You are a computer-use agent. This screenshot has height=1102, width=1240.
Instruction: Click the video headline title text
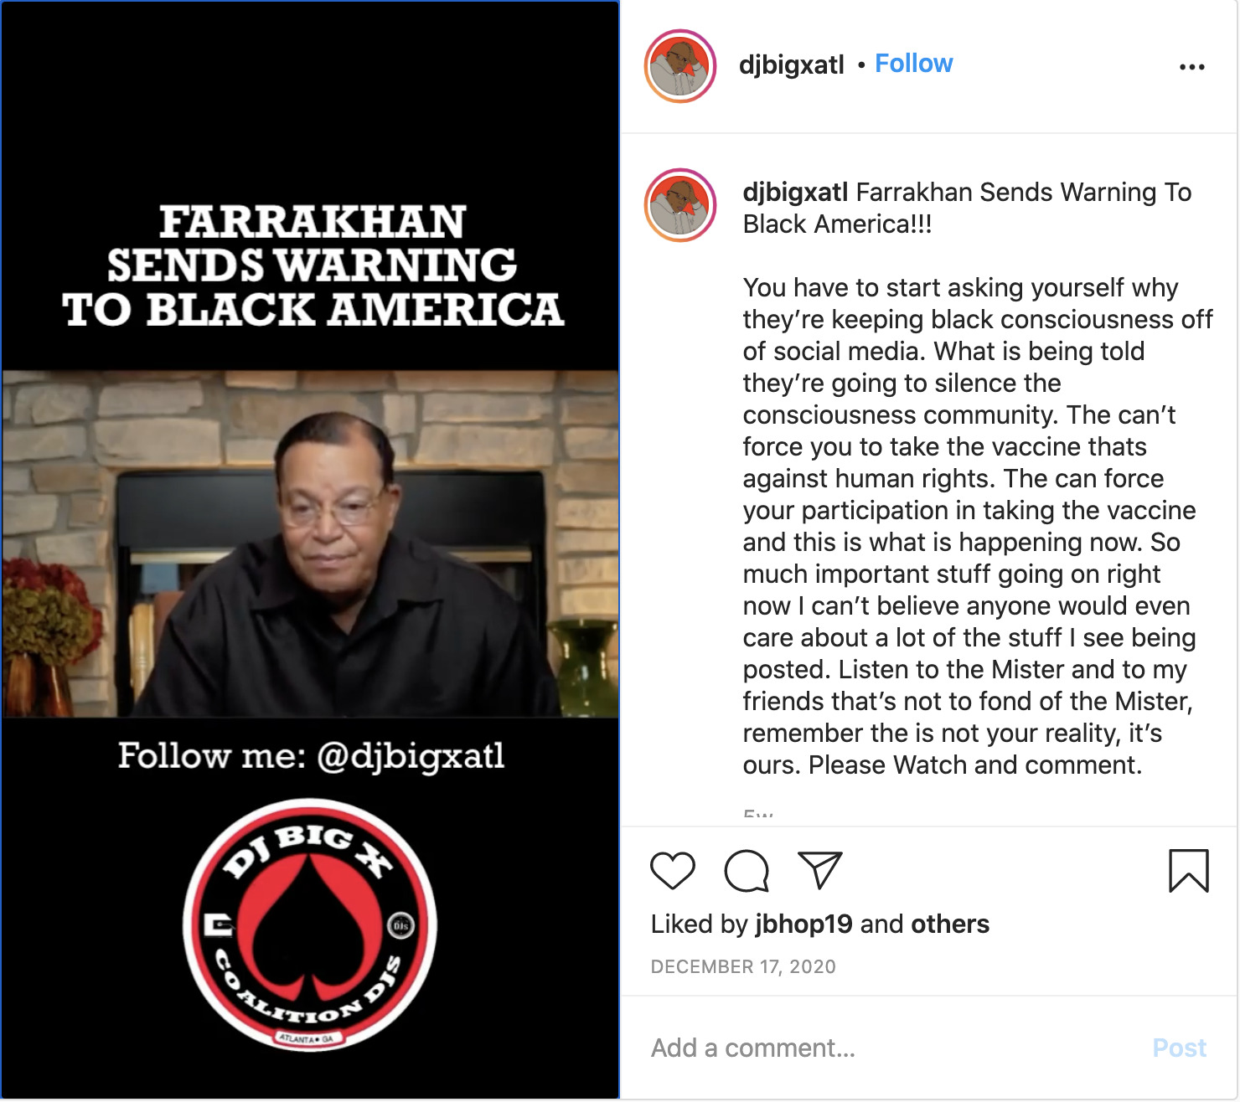(313, 265)
